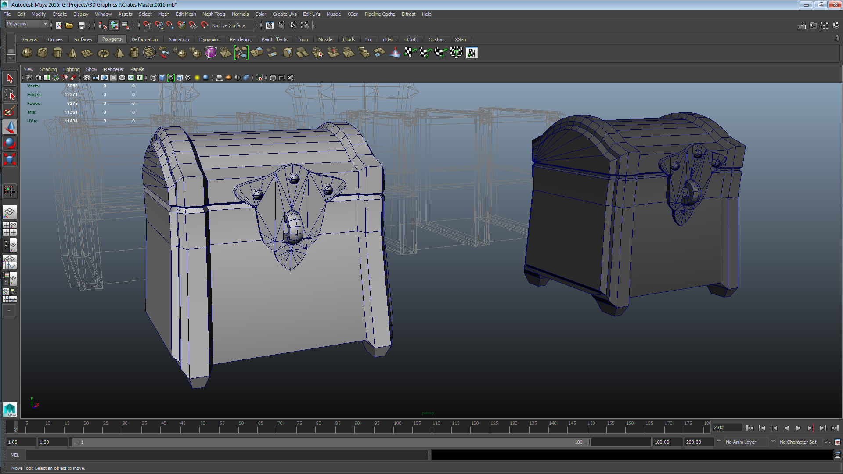
Task: Toggle textured display checker icon in viewport
Action: pyautogui.click(x=188, y=78)
